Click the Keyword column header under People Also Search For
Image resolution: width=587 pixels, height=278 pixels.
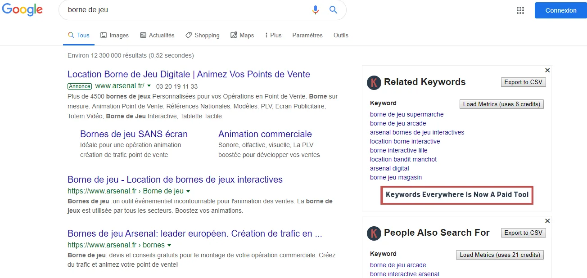coord(383,254)
